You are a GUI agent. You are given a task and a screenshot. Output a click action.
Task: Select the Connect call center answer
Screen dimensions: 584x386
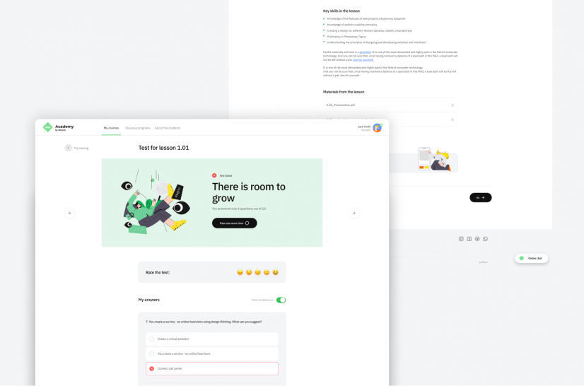(x=212, y=368)
